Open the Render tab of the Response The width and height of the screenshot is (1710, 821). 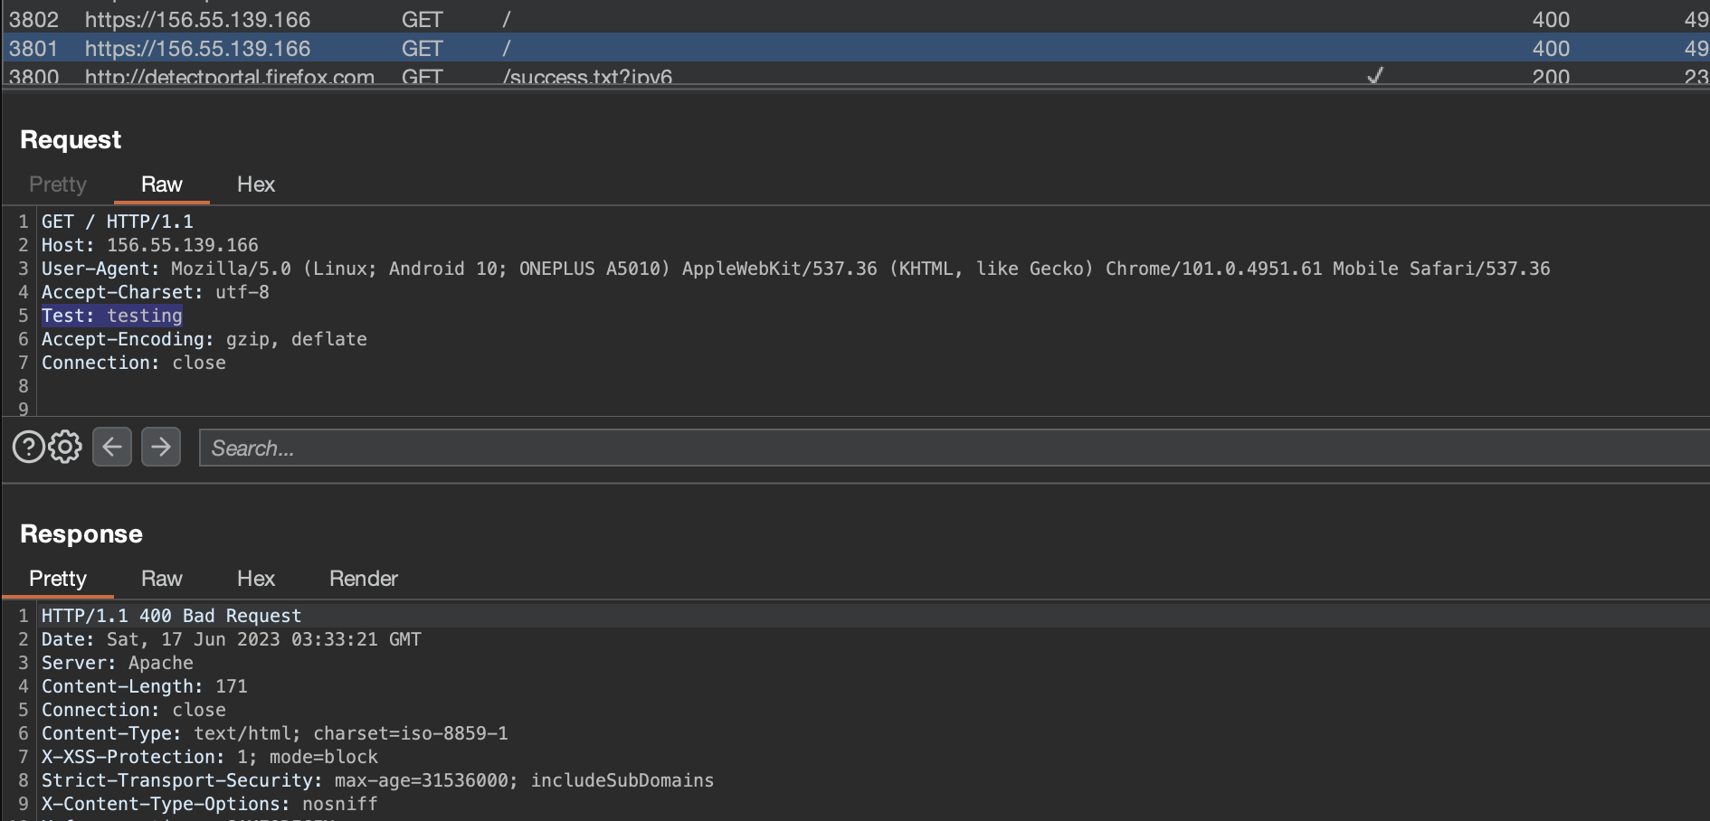point(362,578)
